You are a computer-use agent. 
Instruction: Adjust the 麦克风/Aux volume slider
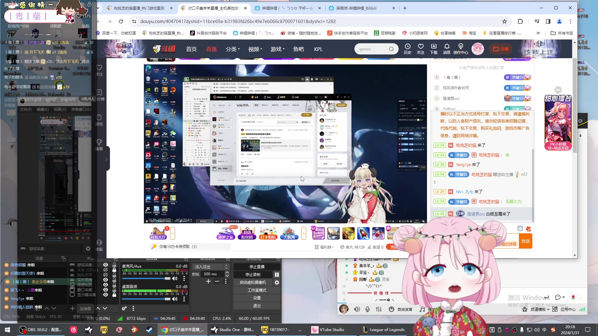coord(146,278)
